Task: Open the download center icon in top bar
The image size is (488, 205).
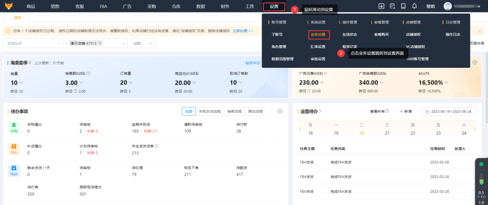Action: 381,6
